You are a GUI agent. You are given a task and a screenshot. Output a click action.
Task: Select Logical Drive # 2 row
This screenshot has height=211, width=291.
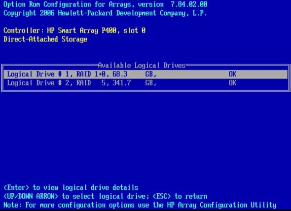[x=145, y=83]
